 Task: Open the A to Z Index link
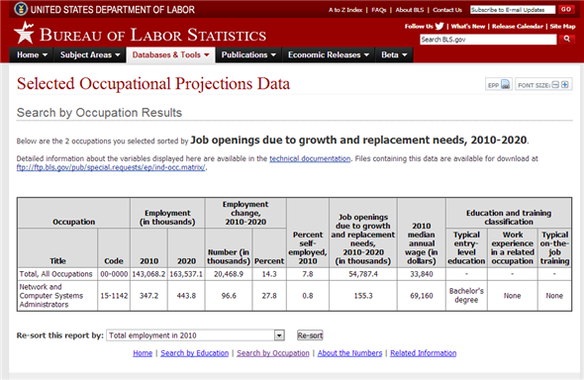(345, 10)
